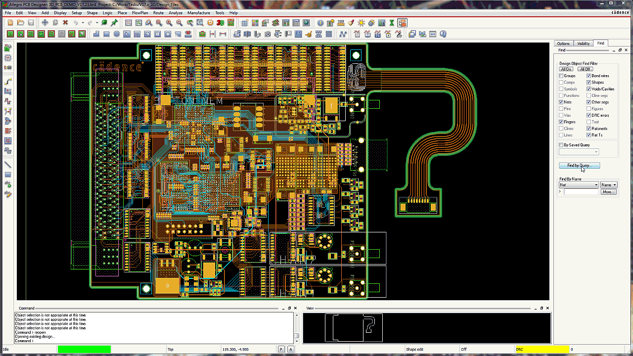Click the Flip design icon

[x=230, y=23]
